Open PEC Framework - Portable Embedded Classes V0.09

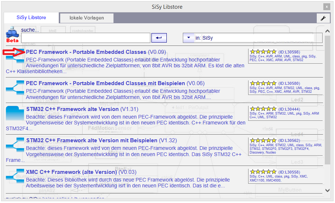86,52
